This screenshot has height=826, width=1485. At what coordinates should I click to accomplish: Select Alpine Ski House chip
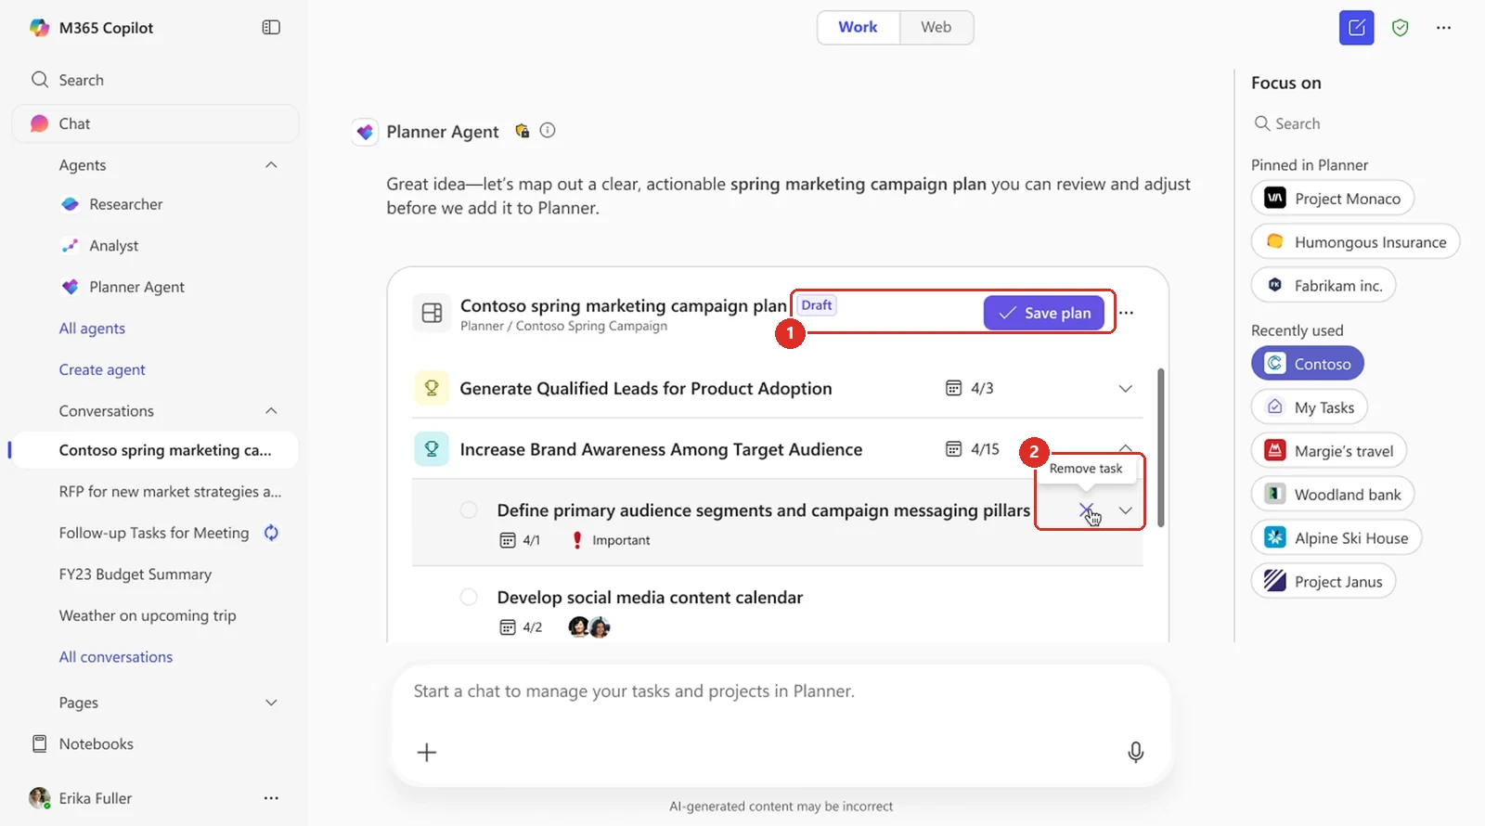1336,538
